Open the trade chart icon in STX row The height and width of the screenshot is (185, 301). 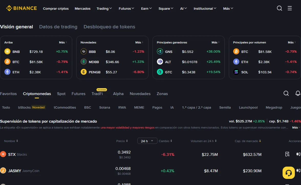[298, 154]
